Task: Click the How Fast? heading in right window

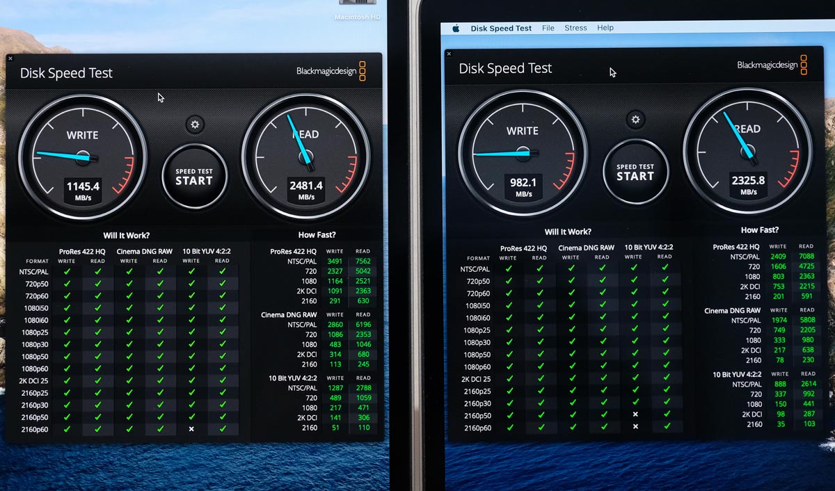Action: (760, 230)
